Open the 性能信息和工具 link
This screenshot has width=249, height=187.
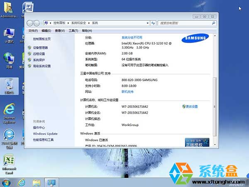click(x=43, y=140)
